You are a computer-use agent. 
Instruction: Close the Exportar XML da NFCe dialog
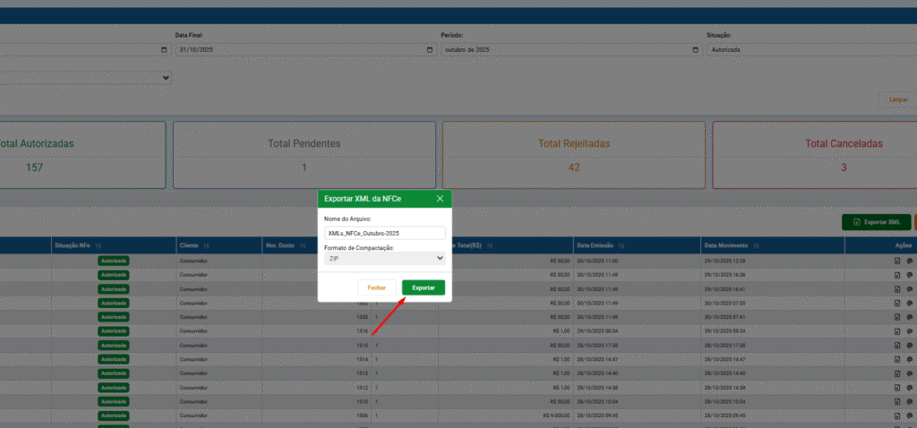click(x=440, y=199)
